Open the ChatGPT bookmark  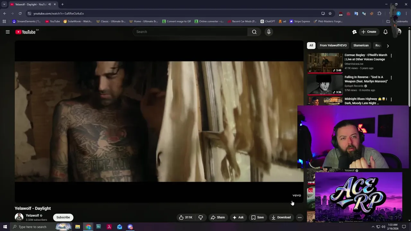(x=268, y=21)
